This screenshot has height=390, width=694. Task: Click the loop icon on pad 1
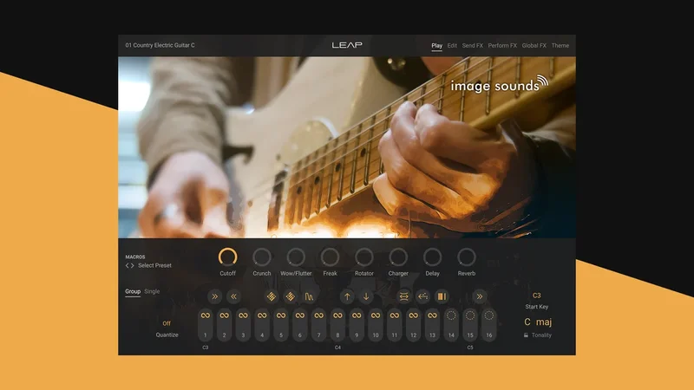(x=206, y=315)
